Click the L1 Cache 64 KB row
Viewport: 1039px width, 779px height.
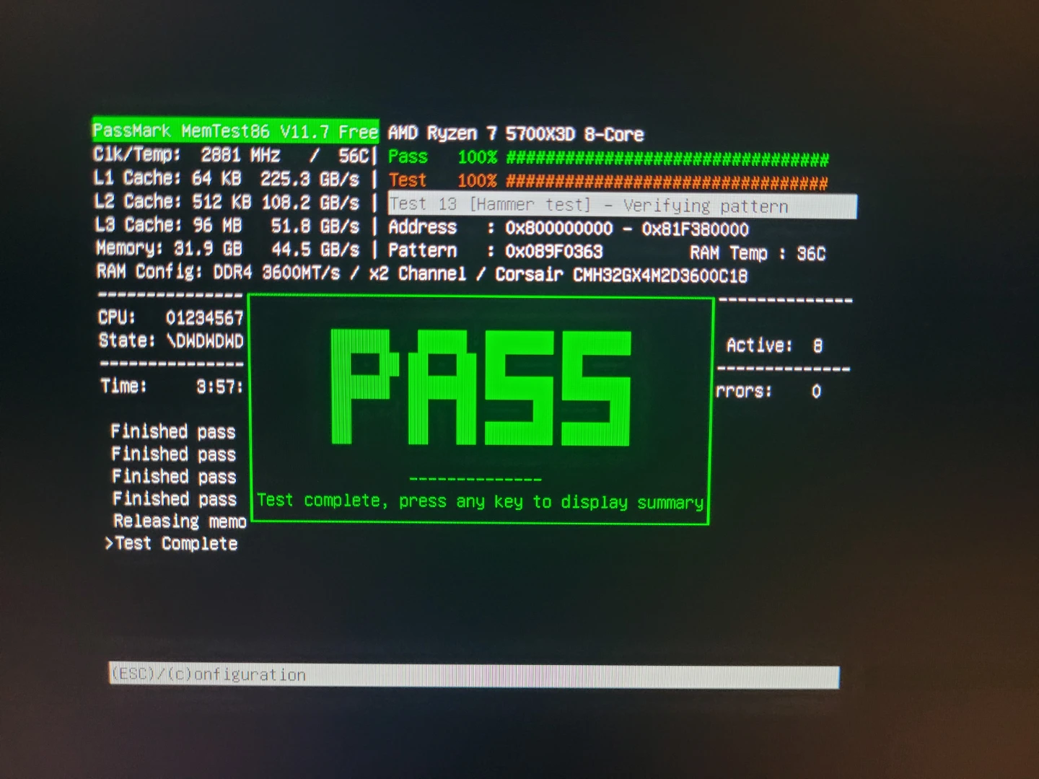pos(227,178)
